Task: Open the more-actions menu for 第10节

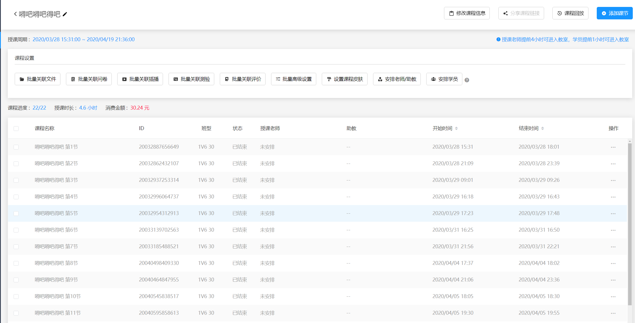Action: click(613, 297)
